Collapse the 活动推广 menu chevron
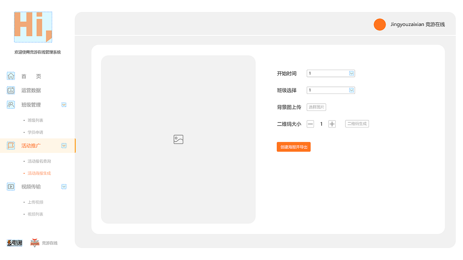Screen dimensions: 463x260 click(x=64, y=146)
